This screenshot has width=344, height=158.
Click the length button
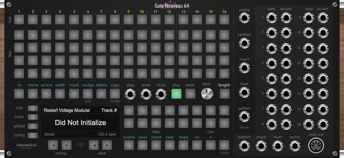coord(225,94)
